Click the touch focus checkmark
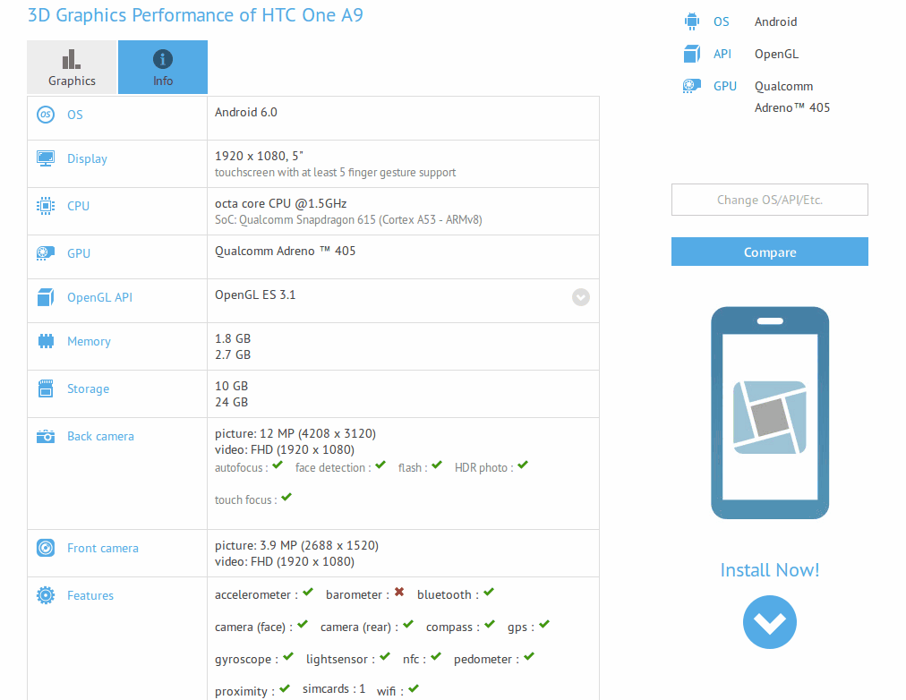This screenshot has height=700, width=906. point(286,497)
